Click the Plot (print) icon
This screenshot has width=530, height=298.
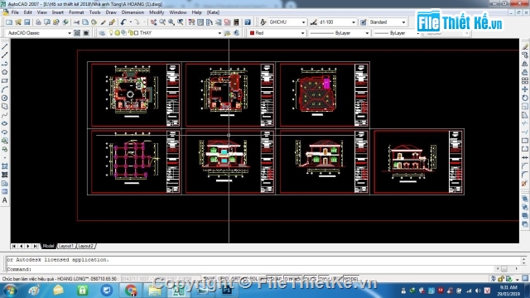38,22
